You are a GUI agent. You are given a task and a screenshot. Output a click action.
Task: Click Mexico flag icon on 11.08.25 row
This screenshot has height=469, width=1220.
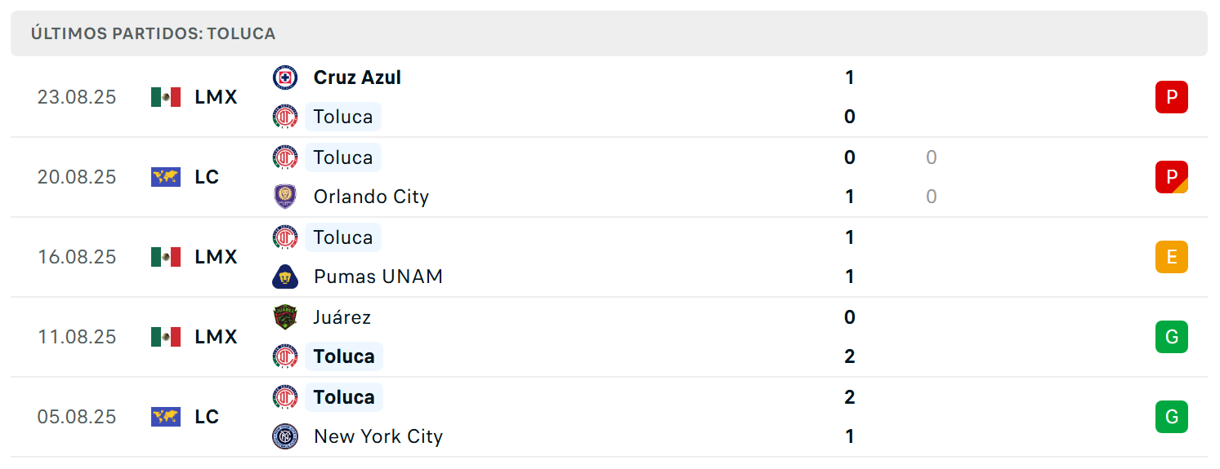(166, 337)
